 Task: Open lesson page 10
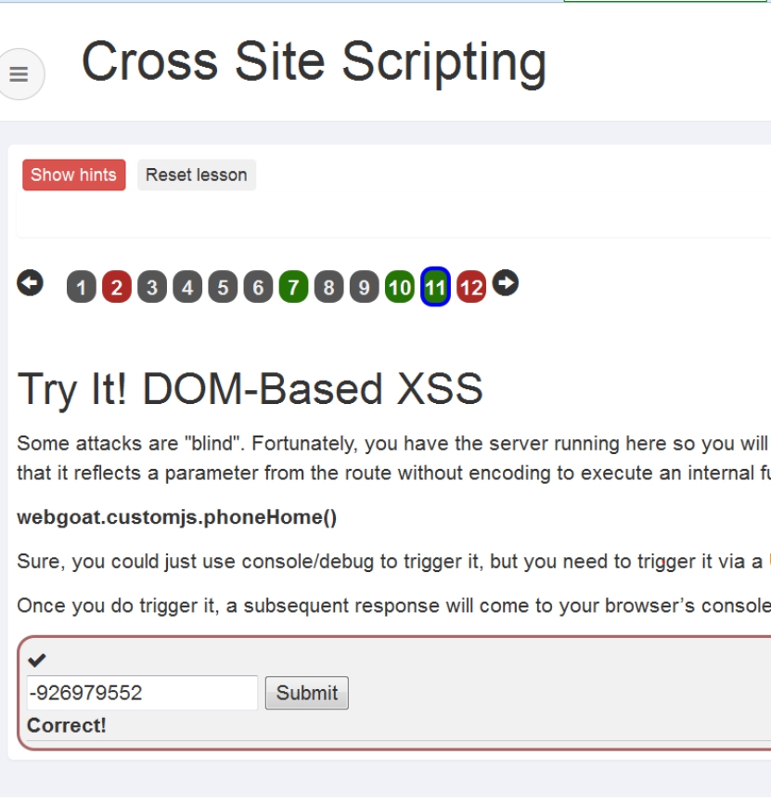point(400,287)
